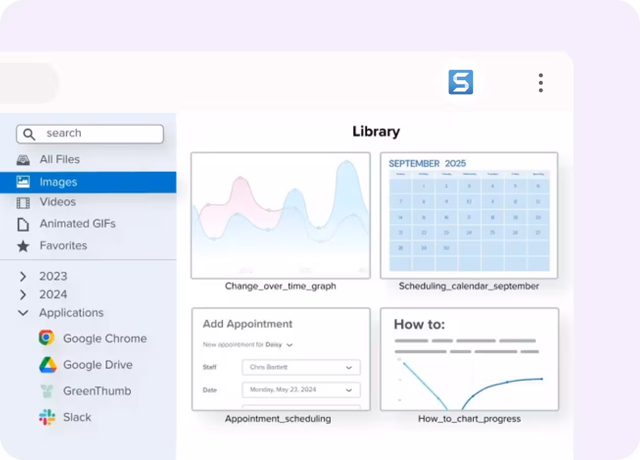Viewport: 640px width, 460px height.
Task: Click the Images picture icon
Action: click(x=23, y=181)
